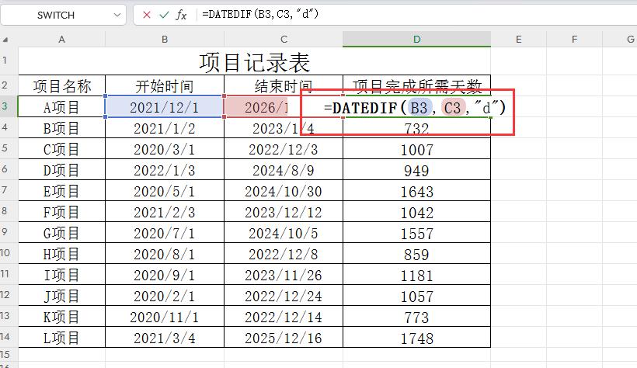Click header cell 结束时间
The image size is (637, 368).
tap(284, 85)
